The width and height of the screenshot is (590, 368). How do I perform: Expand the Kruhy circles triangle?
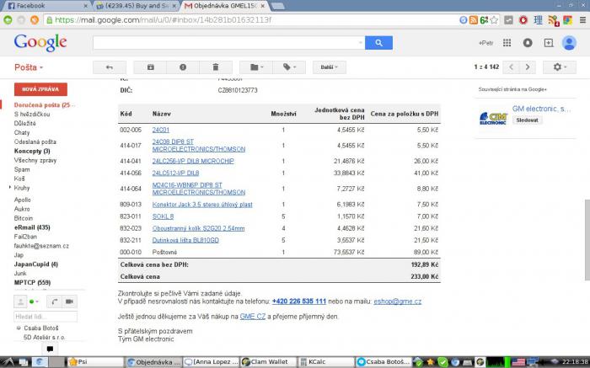tap(10, 187)
